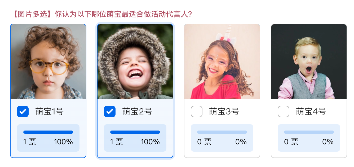The image size is (354, 167).
Task: Click the 萌宝1号 option label
Action: tap(50, 112)
